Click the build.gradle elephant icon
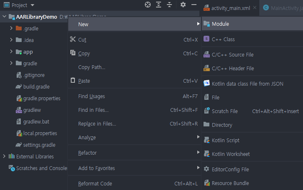The image size is (303, 190). click(19, 87)
